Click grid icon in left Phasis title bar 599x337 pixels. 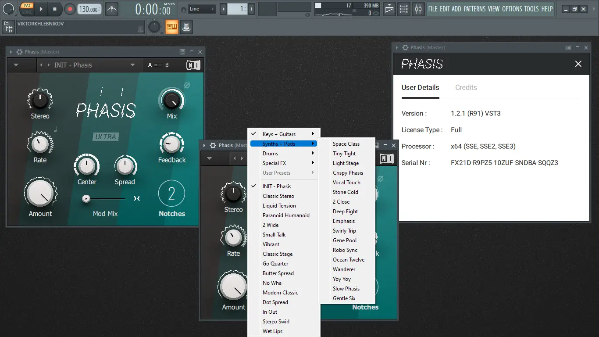[x=182, y=52]
